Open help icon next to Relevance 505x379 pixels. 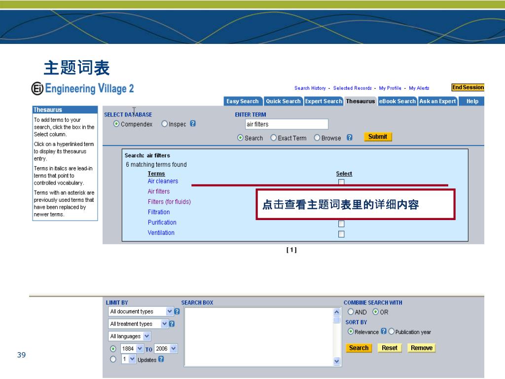tap(384, 331)
